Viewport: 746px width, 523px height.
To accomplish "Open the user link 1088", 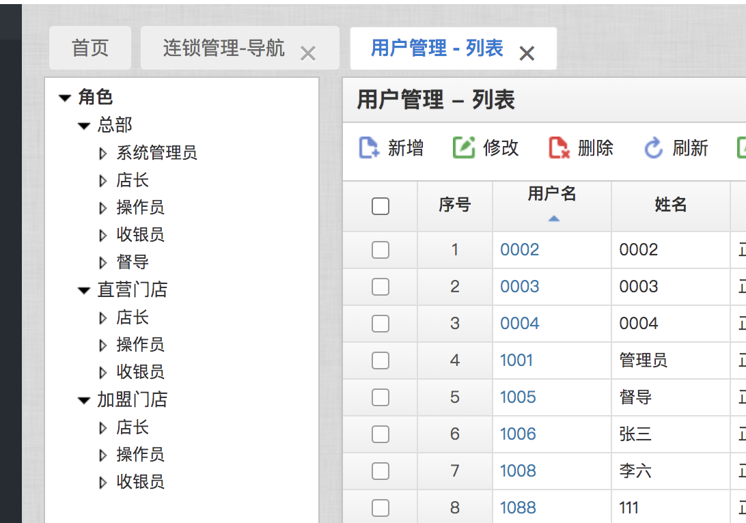I will [x=518, y=507].
